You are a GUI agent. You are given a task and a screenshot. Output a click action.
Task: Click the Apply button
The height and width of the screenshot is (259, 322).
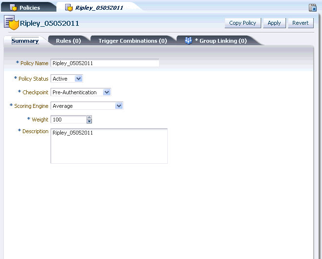[x=274, y=23]
